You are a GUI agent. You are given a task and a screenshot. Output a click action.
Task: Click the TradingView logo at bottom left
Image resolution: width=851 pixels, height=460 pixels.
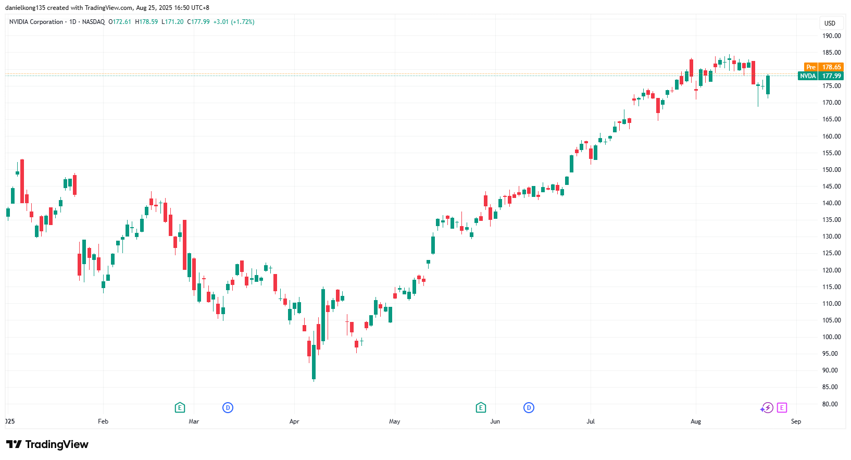click(x=47, y=444)
